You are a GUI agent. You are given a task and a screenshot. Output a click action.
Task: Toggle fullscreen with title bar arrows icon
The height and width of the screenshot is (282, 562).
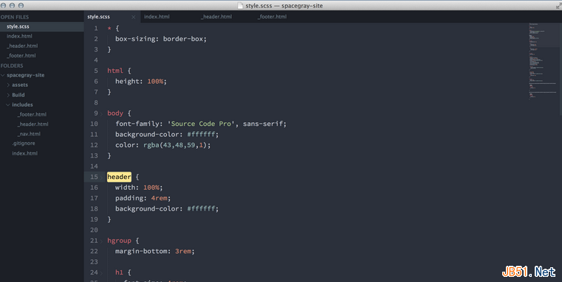[558, 5]
